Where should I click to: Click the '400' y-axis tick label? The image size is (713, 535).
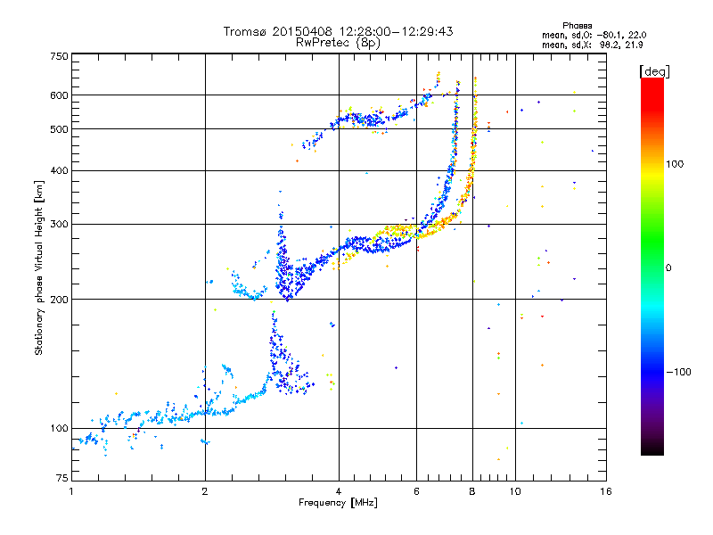(x=59, y=171)
